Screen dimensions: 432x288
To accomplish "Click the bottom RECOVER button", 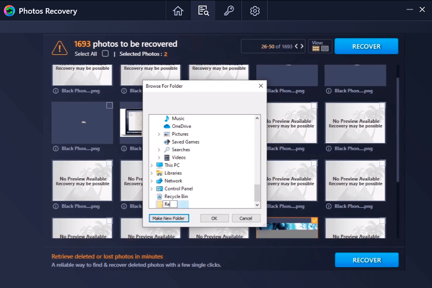I will (367, 260).
